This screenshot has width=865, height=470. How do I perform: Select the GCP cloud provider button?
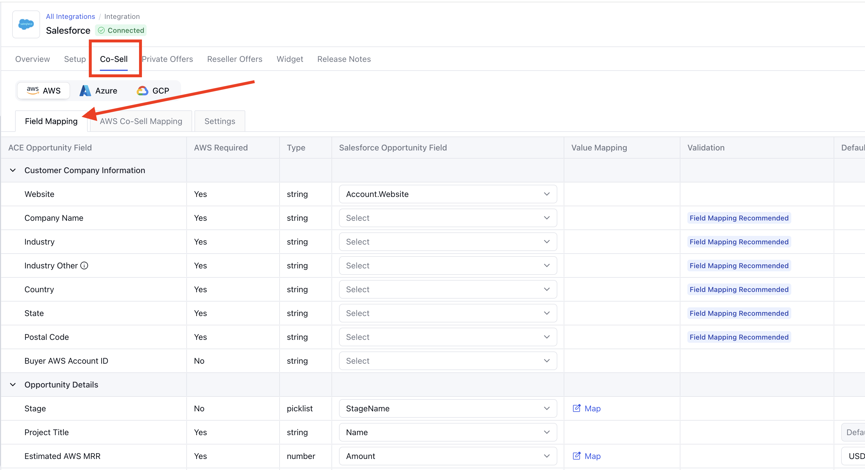tap(153, 91)
